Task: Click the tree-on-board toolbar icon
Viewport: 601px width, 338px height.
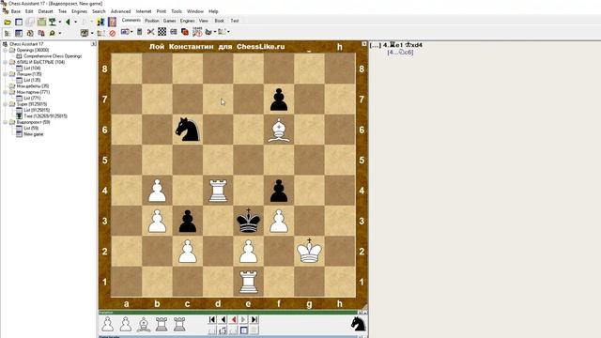Action: [53, 23]
